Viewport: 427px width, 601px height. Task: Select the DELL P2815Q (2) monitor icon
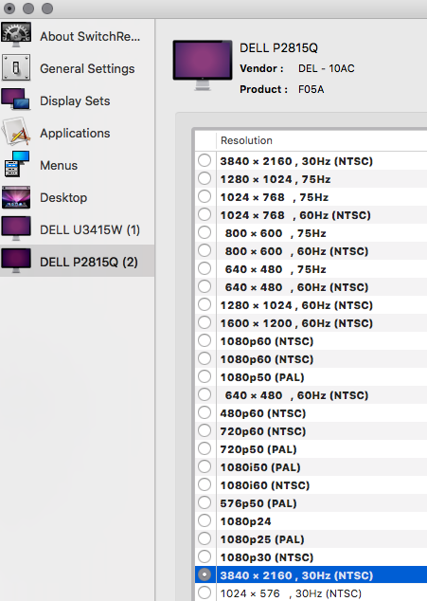click(x=16, y=261)
